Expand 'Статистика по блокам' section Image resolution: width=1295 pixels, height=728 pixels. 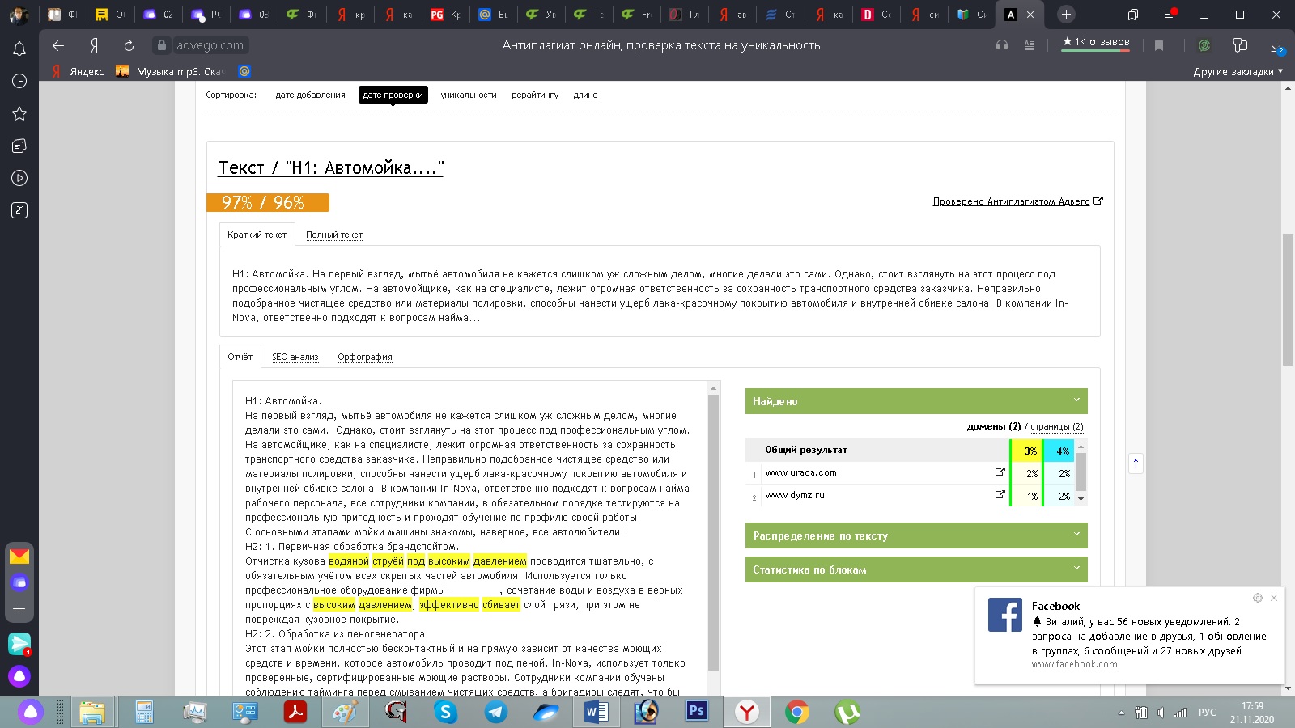coord(916,569)
